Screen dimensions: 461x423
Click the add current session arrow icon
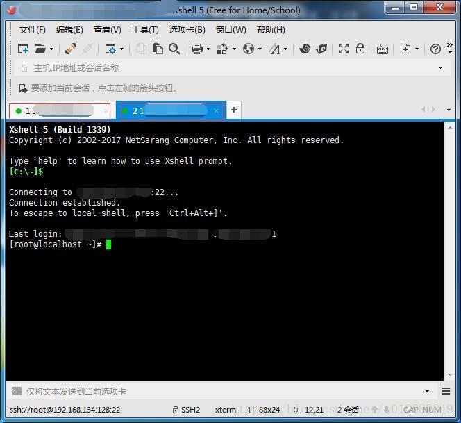(x=23, y=88)
